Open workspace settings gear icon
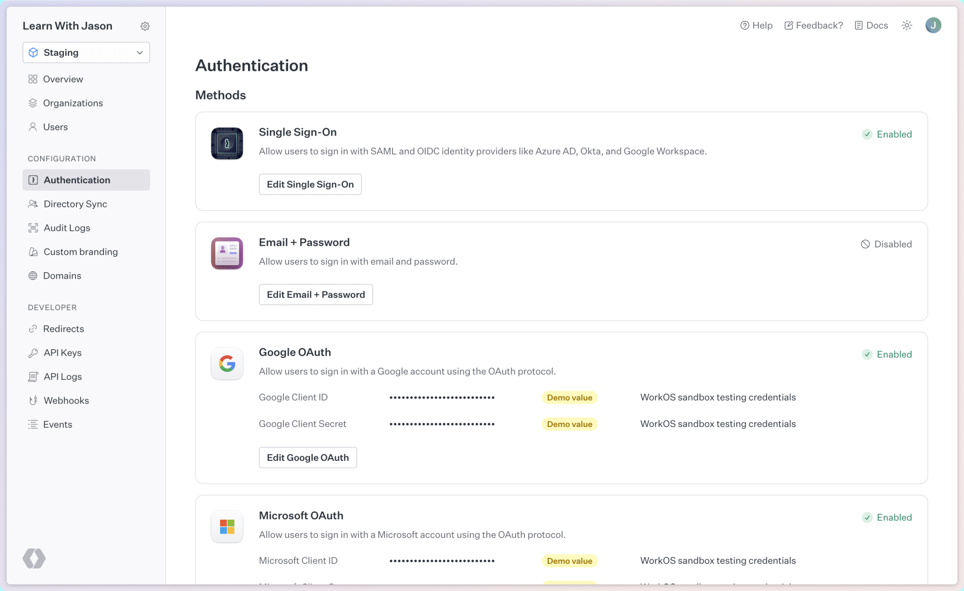The image size is (964, 591). [x=145, y=26]
